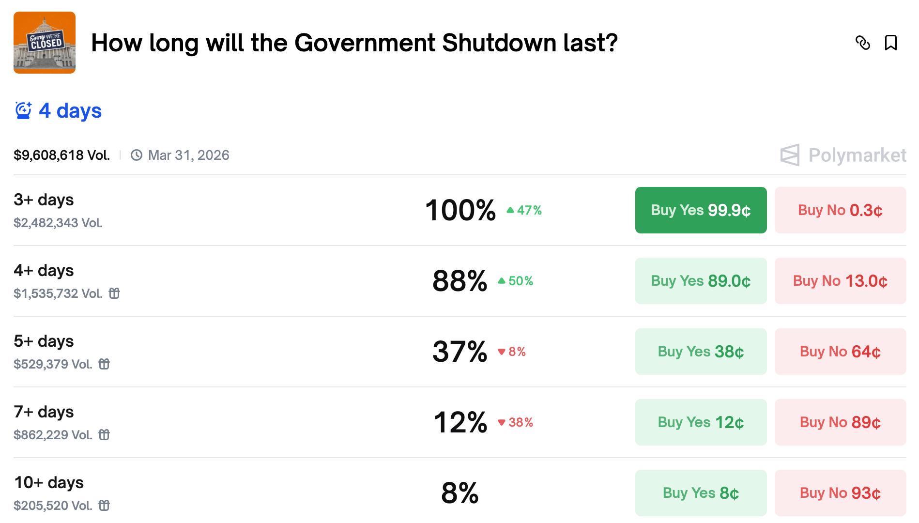This screenshot has width=919, height=523.
Task: Copy the market link icon
Action: (862, 43)
